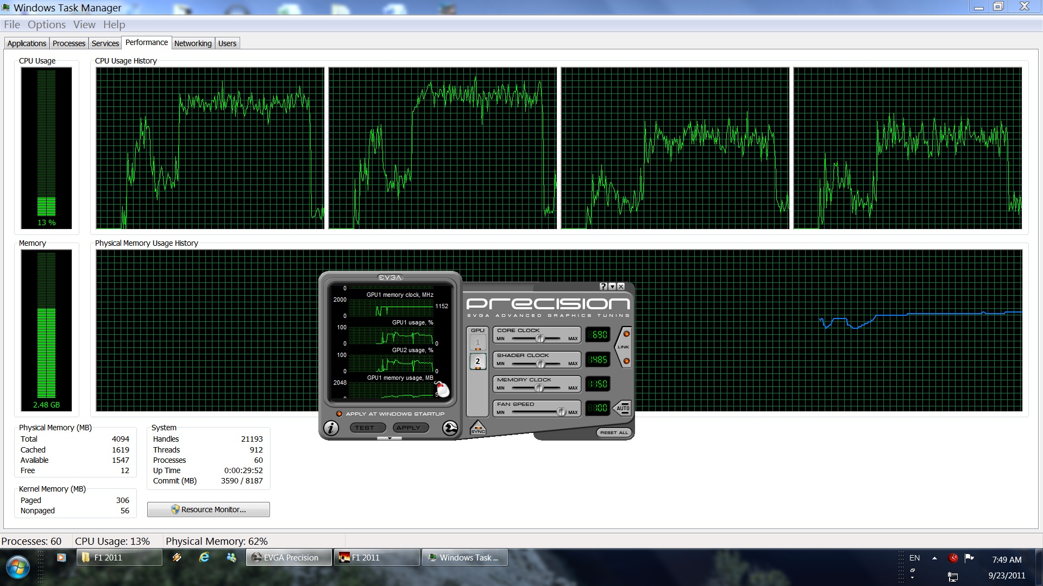Toggle the SYNC GPU button
Viewport: 1043px width, 586px height.
pyautogui.click(x=477, y=429)
